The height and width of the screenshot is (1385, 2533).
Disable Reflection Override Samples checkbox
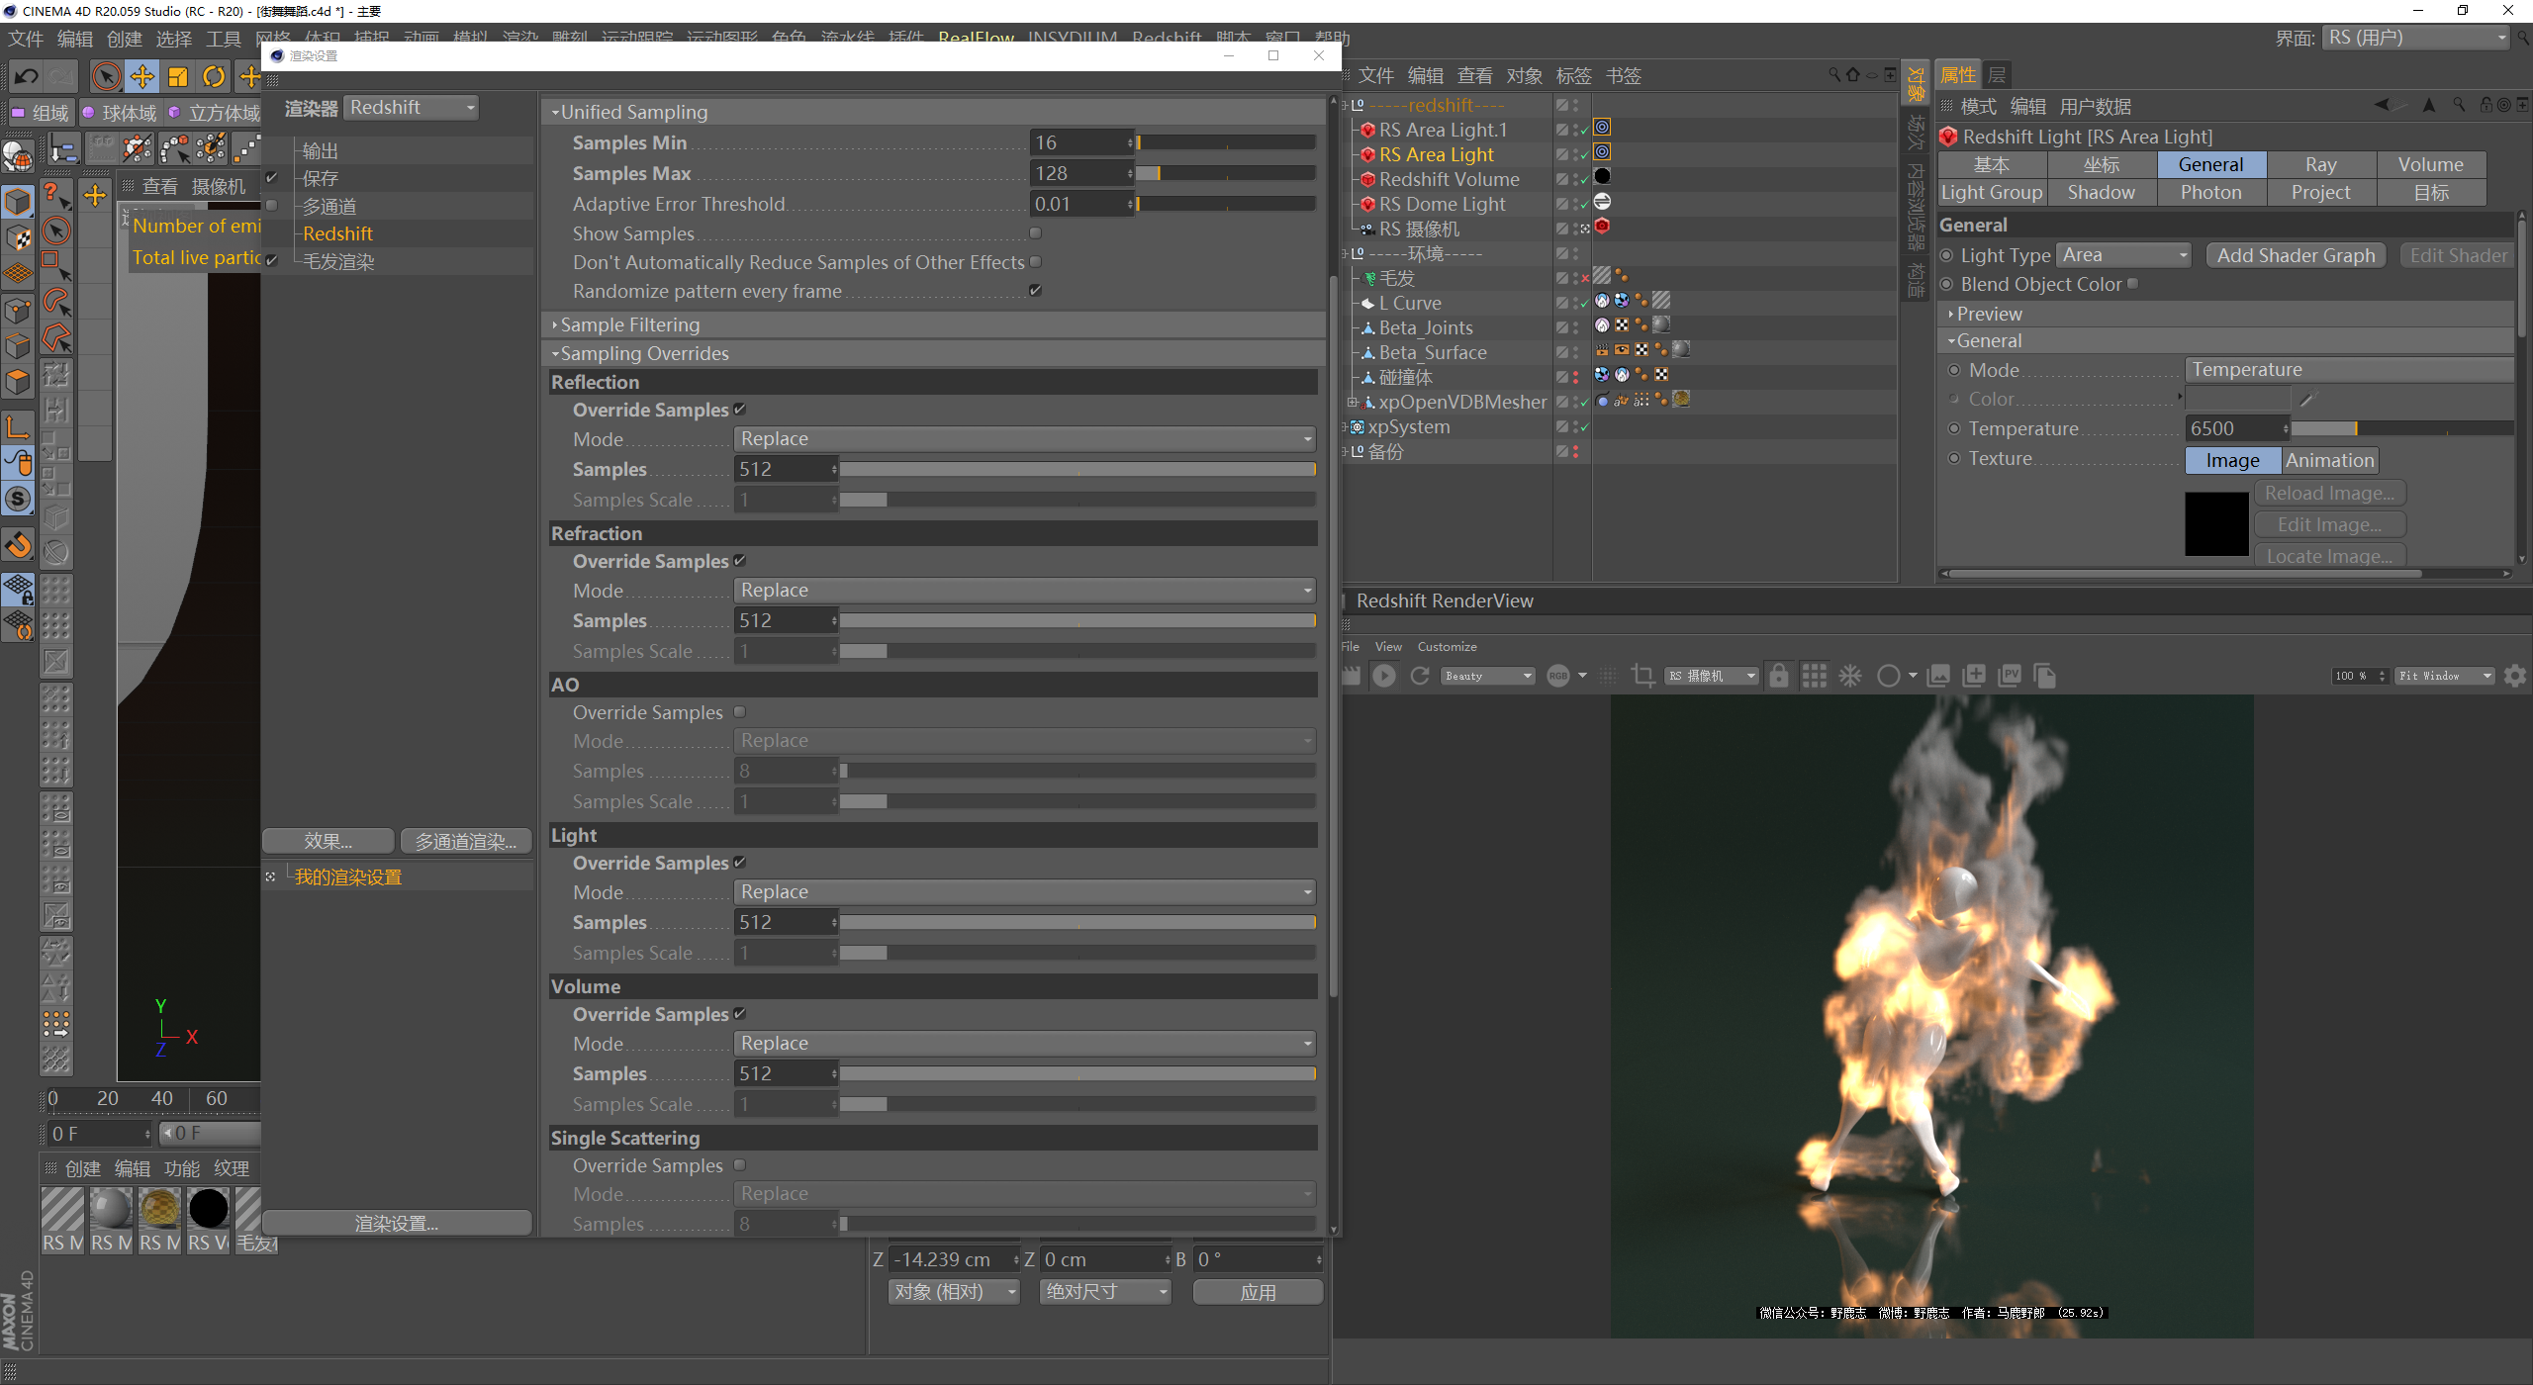(x=739, y=410)
